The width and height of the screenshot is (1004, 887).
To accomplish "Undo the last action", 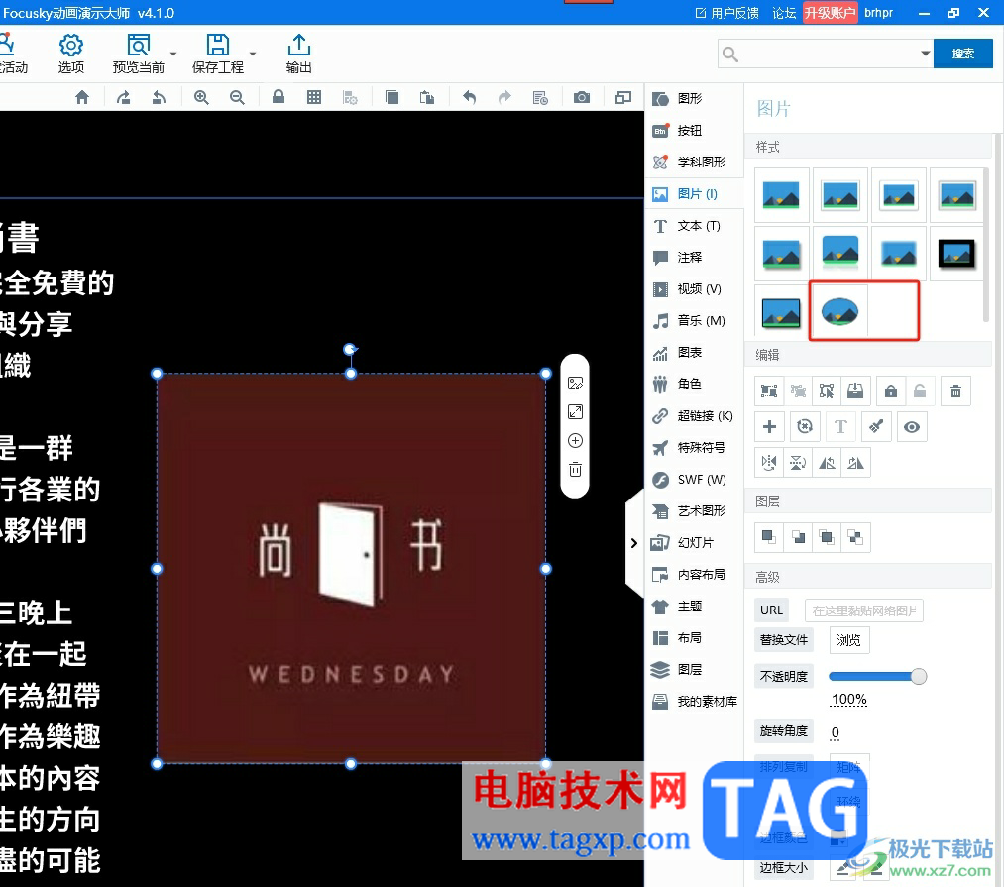I will pyautogui.click(x=470, y=97).
